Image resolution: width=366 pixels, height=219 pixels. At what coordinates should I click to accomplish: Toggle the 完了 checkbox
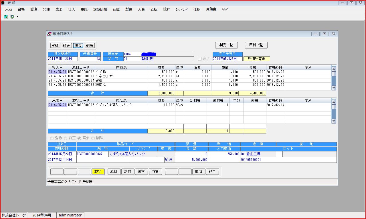(200, 59)
